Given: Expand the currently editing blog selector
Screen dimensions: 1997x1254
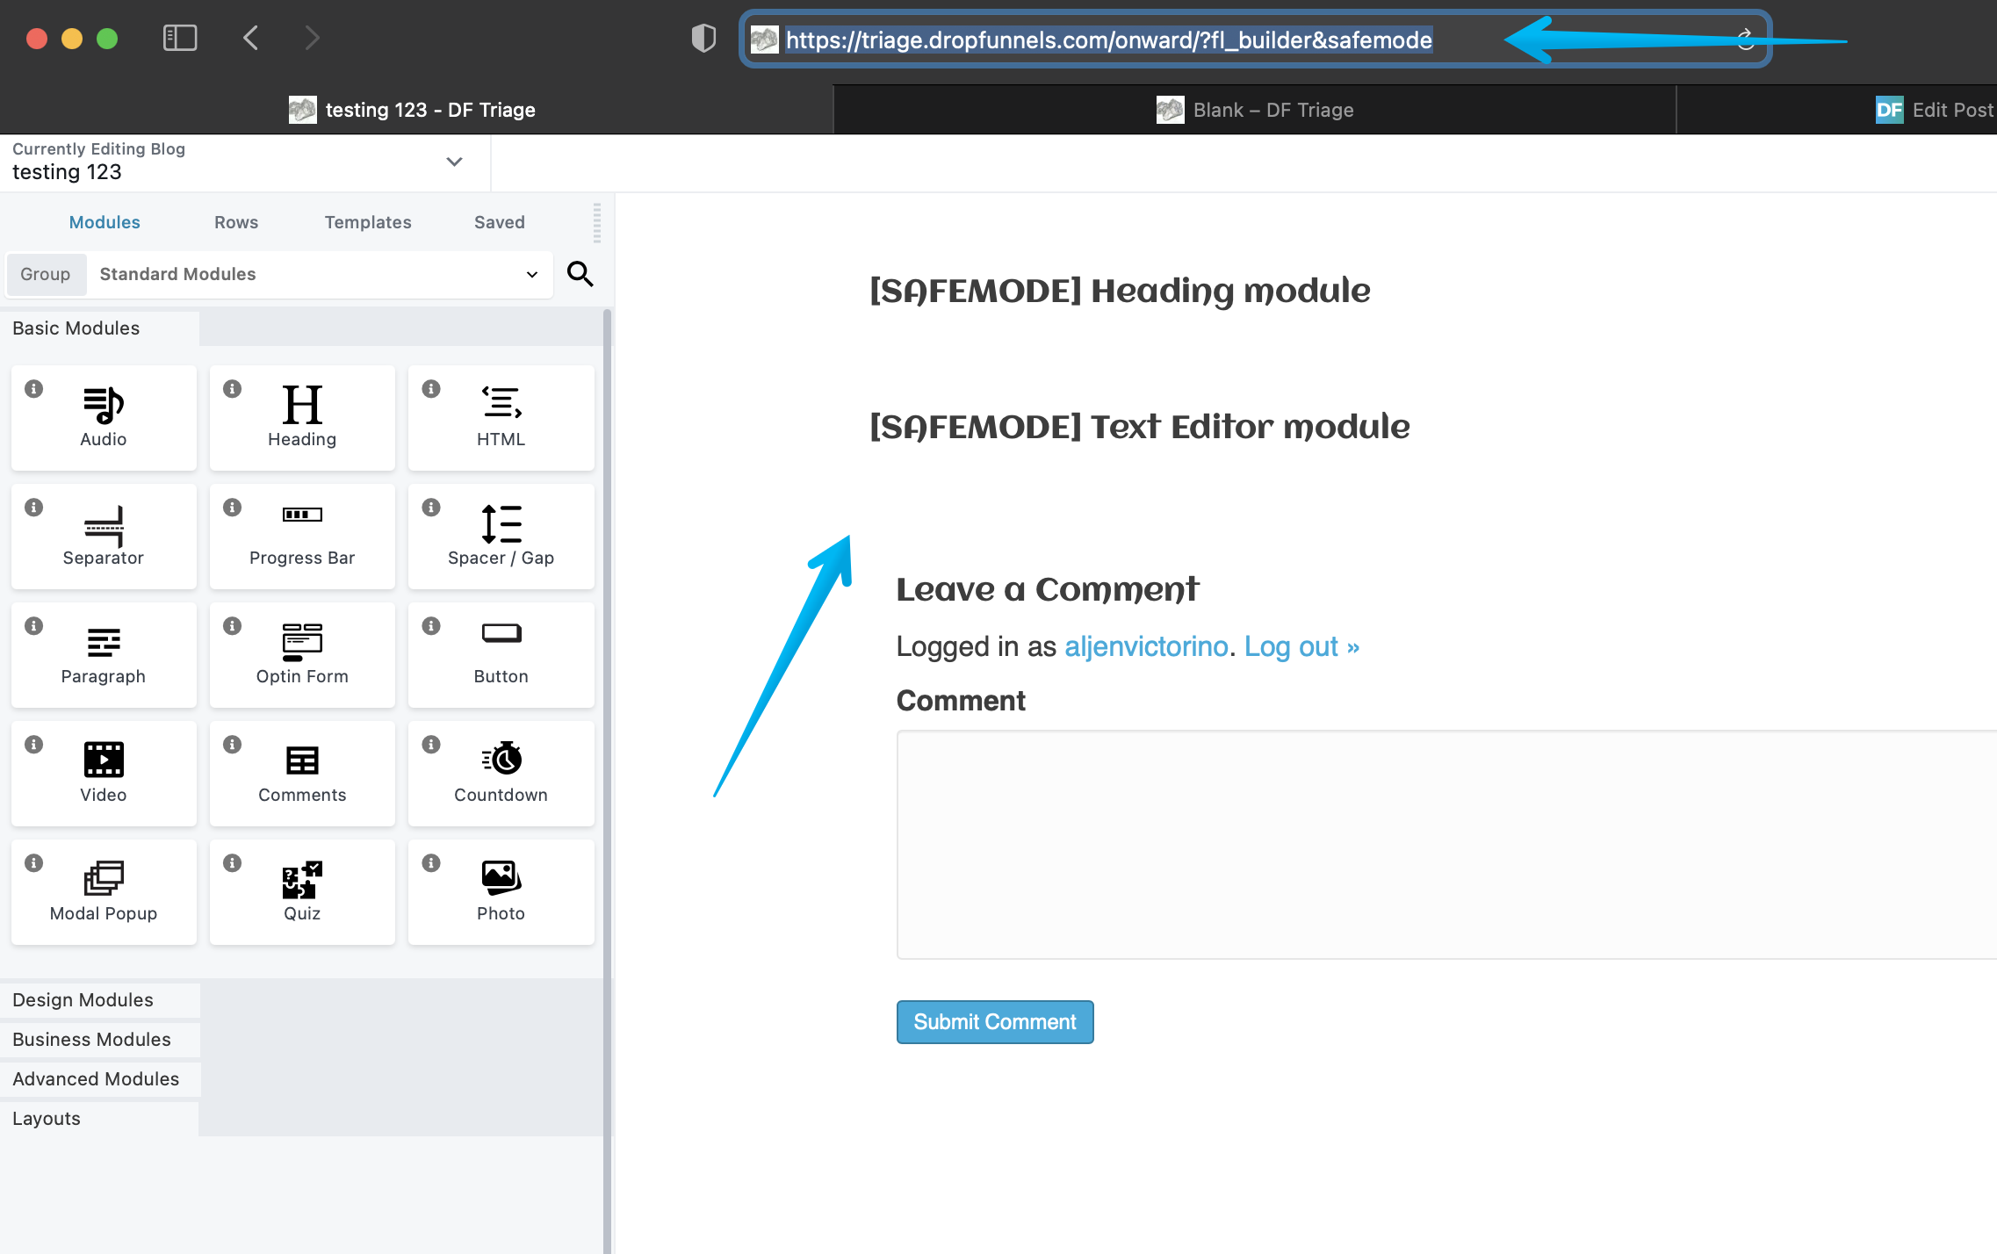Looking at the screenshot, I should (x=453, y=162).
